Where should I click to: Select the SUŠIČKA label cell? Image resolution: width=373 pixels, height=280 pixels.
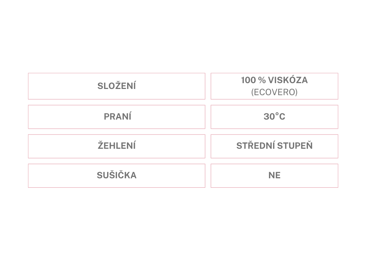click(117, 176)
